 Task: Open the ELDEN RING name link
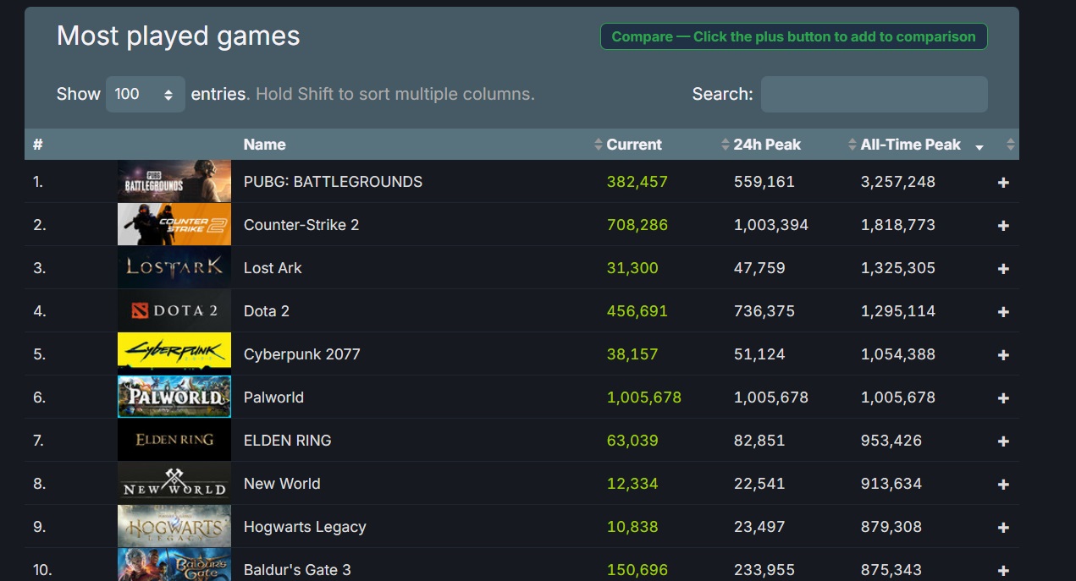pos(288,441)
